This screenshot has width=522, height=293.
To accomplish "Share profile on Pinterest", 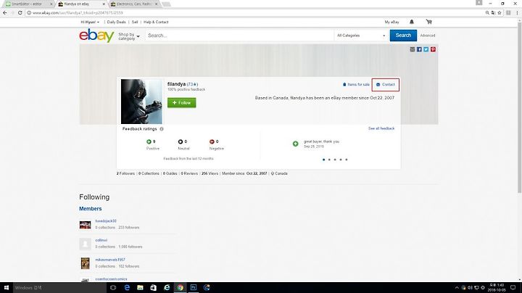I will click(433, 49).
